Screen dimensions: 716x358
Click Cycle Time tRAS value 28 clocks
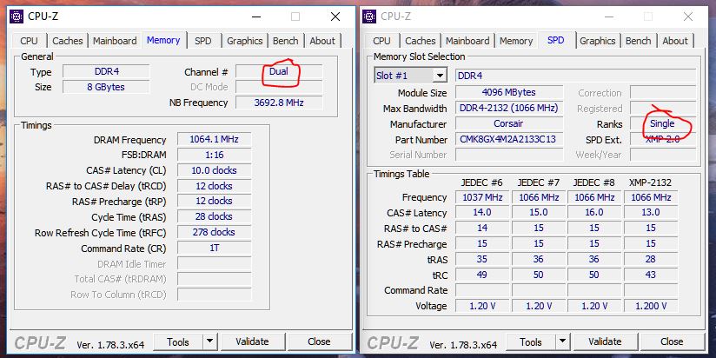pyautogui.click(x=214, y=216)
